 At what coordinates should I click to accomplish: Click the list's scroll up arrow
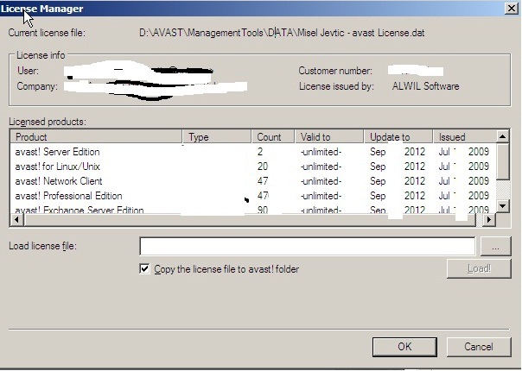pos(502,136)
